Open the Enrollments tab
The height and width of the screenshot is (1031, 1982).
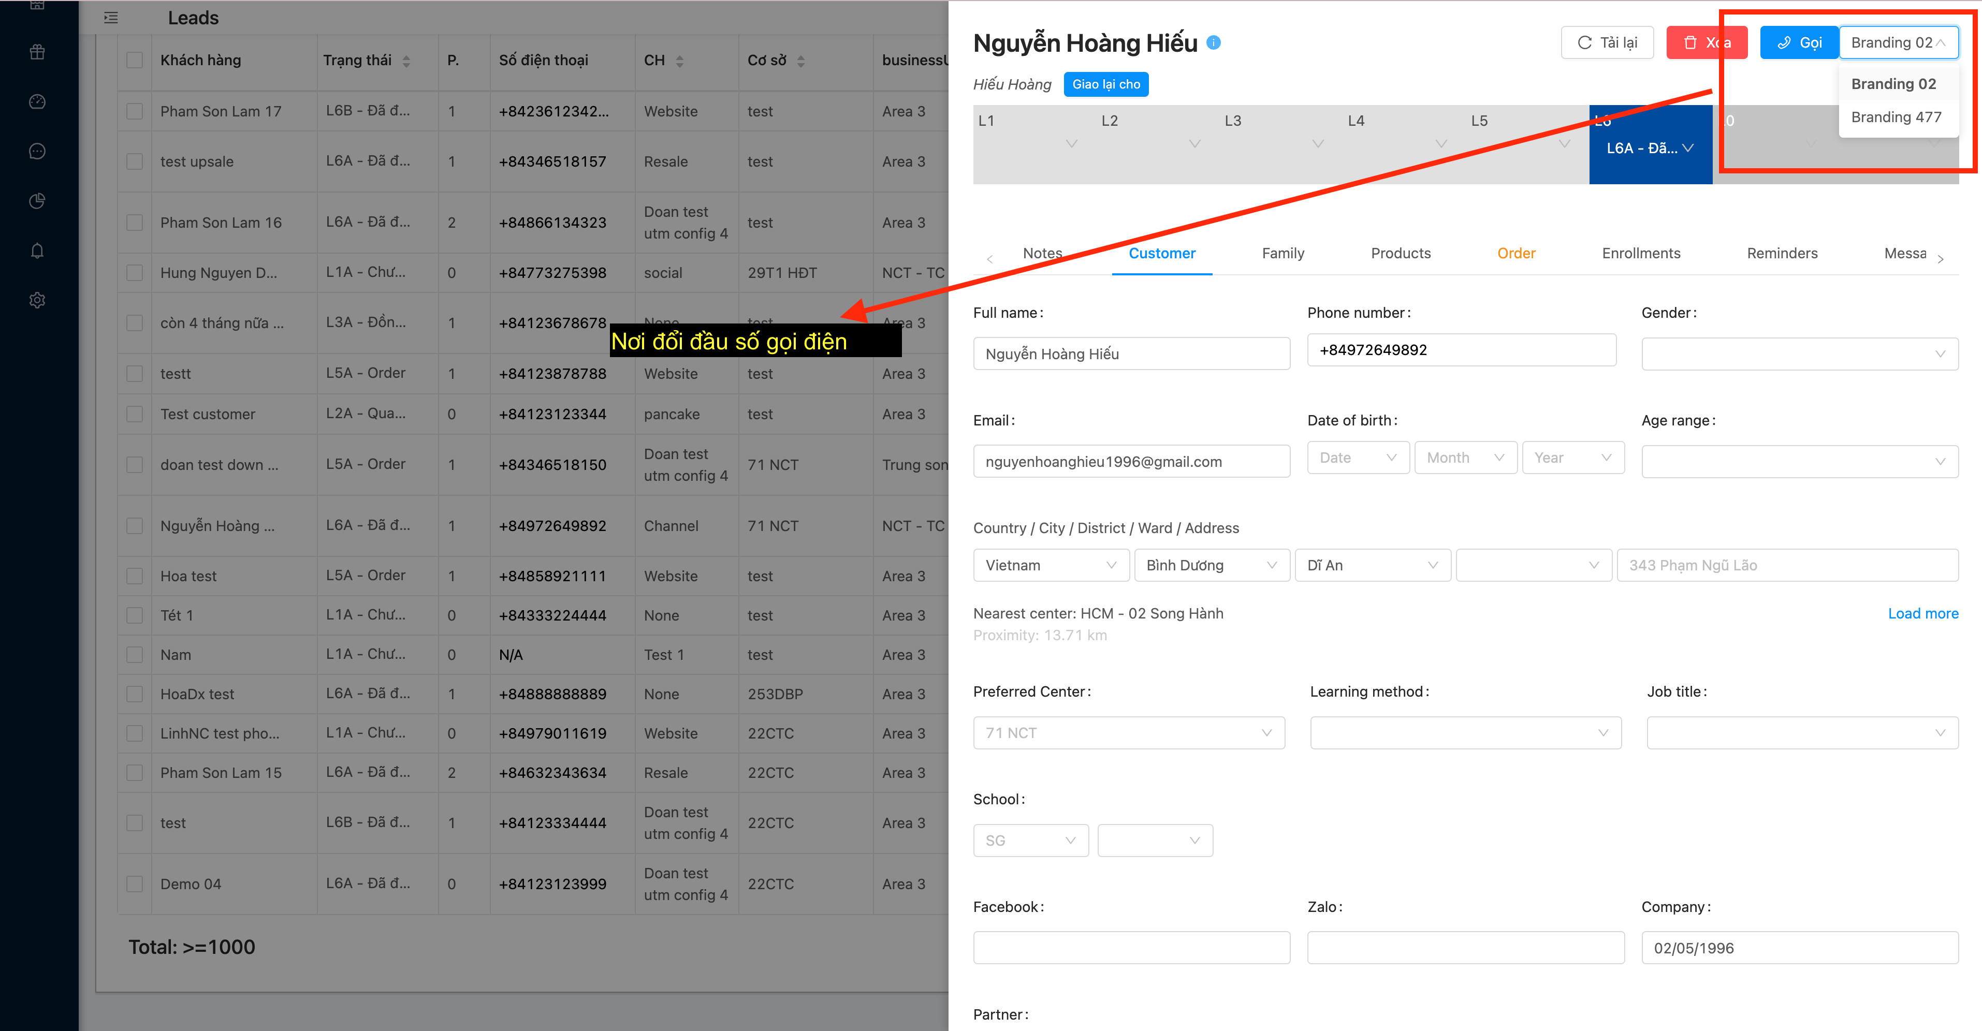tap(1640, 253)
